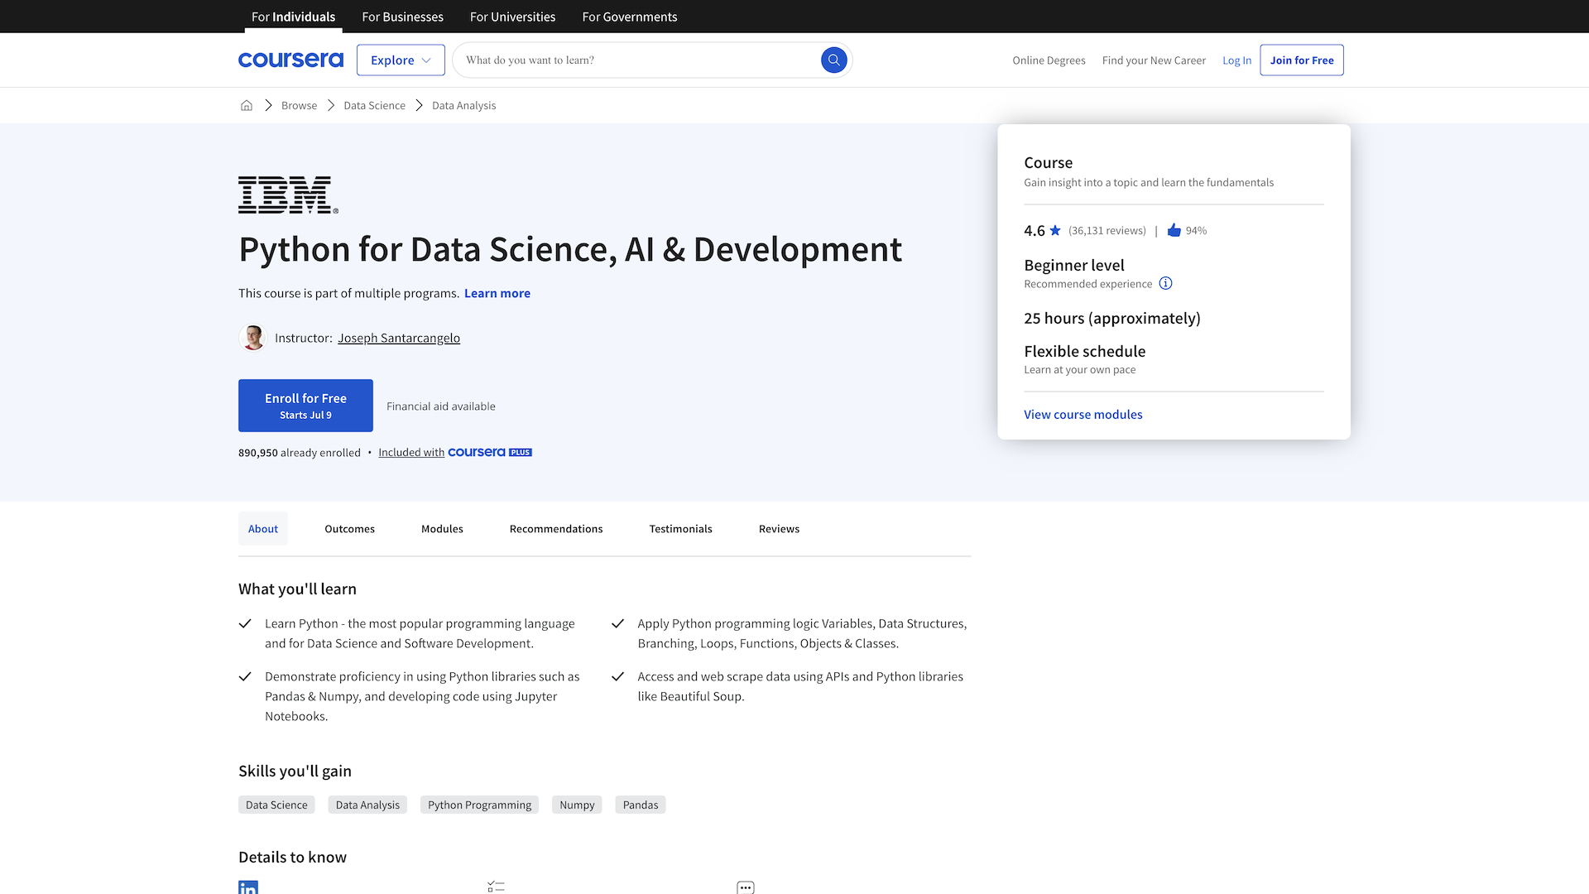Click the thumbs-up 94% icon
This screenshot has width=1589, height=894.
pyautogui.click(x=1174, y=230)
